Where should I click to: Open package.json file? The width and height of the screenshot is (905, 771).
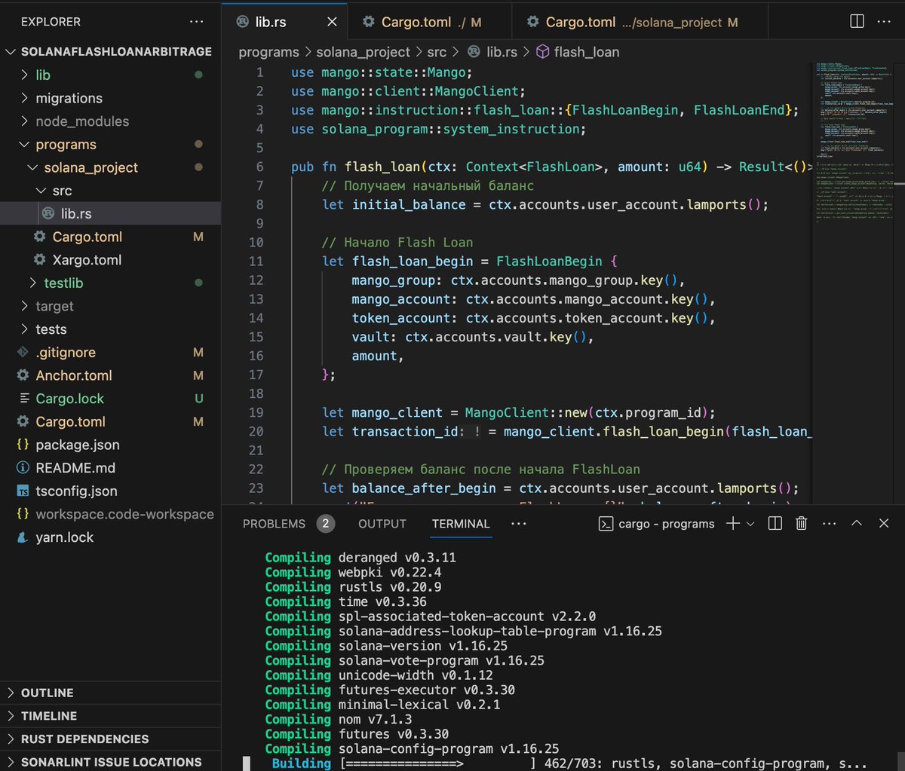point(111,445)
